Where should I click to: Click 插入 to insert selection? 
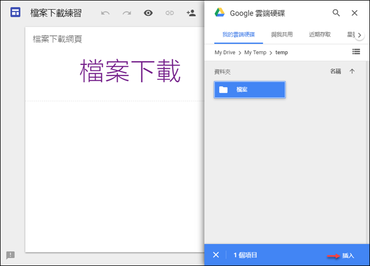(348, 256)
